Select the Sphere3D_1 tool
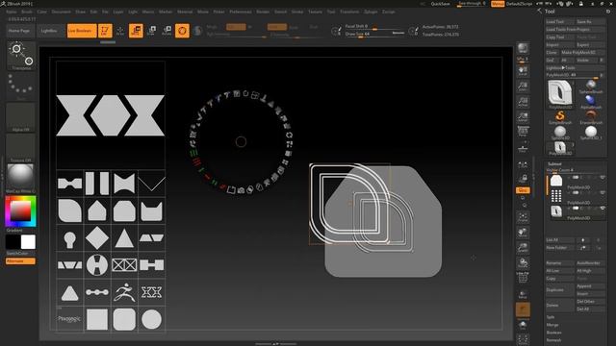Screen dimensions: 616x346 (591, 133)
